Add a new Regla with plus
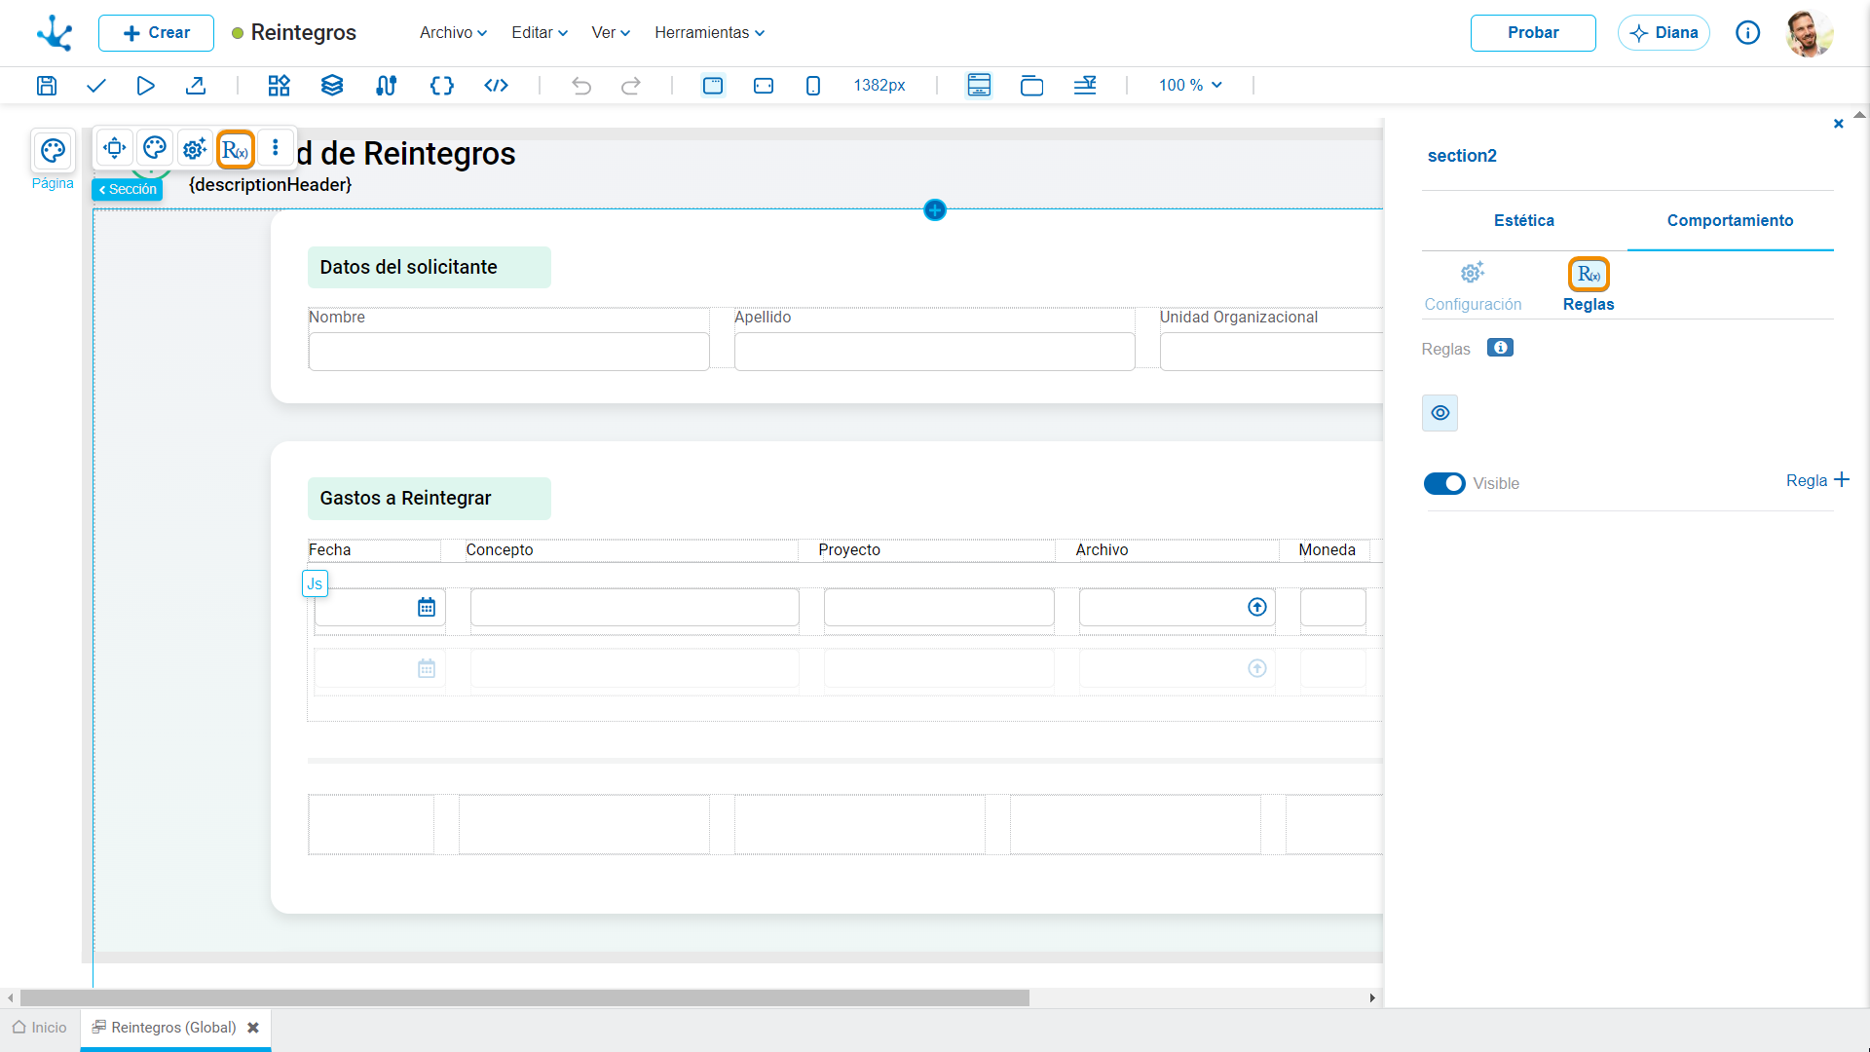1870x1052 pixels. pos(1817,480)
